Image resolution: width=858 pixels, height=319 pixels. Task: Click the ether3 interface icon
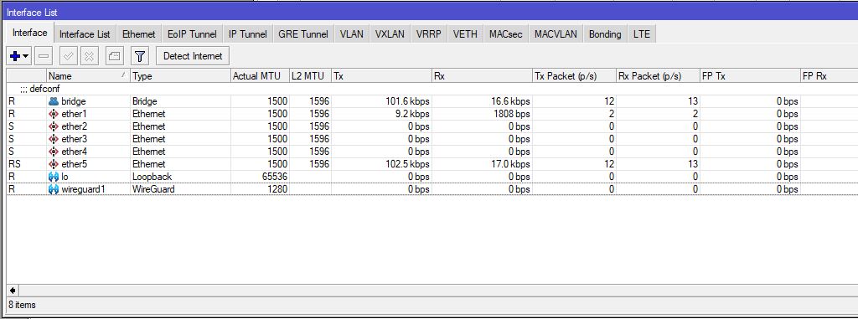[x=53, y=139]
